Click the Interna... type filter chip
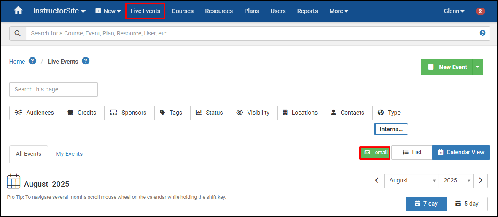The width and height of the screenshot is (498, 217). pyautogui.click(x=391, y=129)
